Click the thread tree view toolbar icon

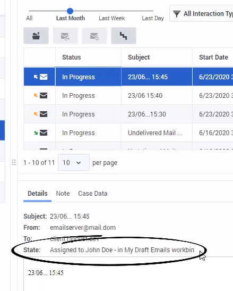click(x=124, y=36)
